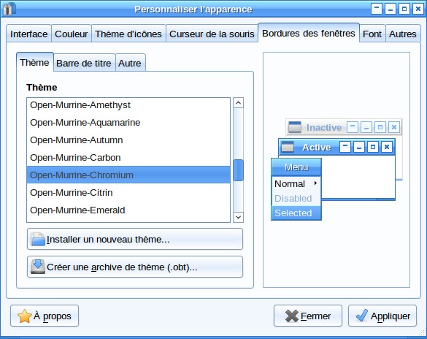Open the Thème d'icônes tab
427x339 pixels.
[x=128, y=34]
